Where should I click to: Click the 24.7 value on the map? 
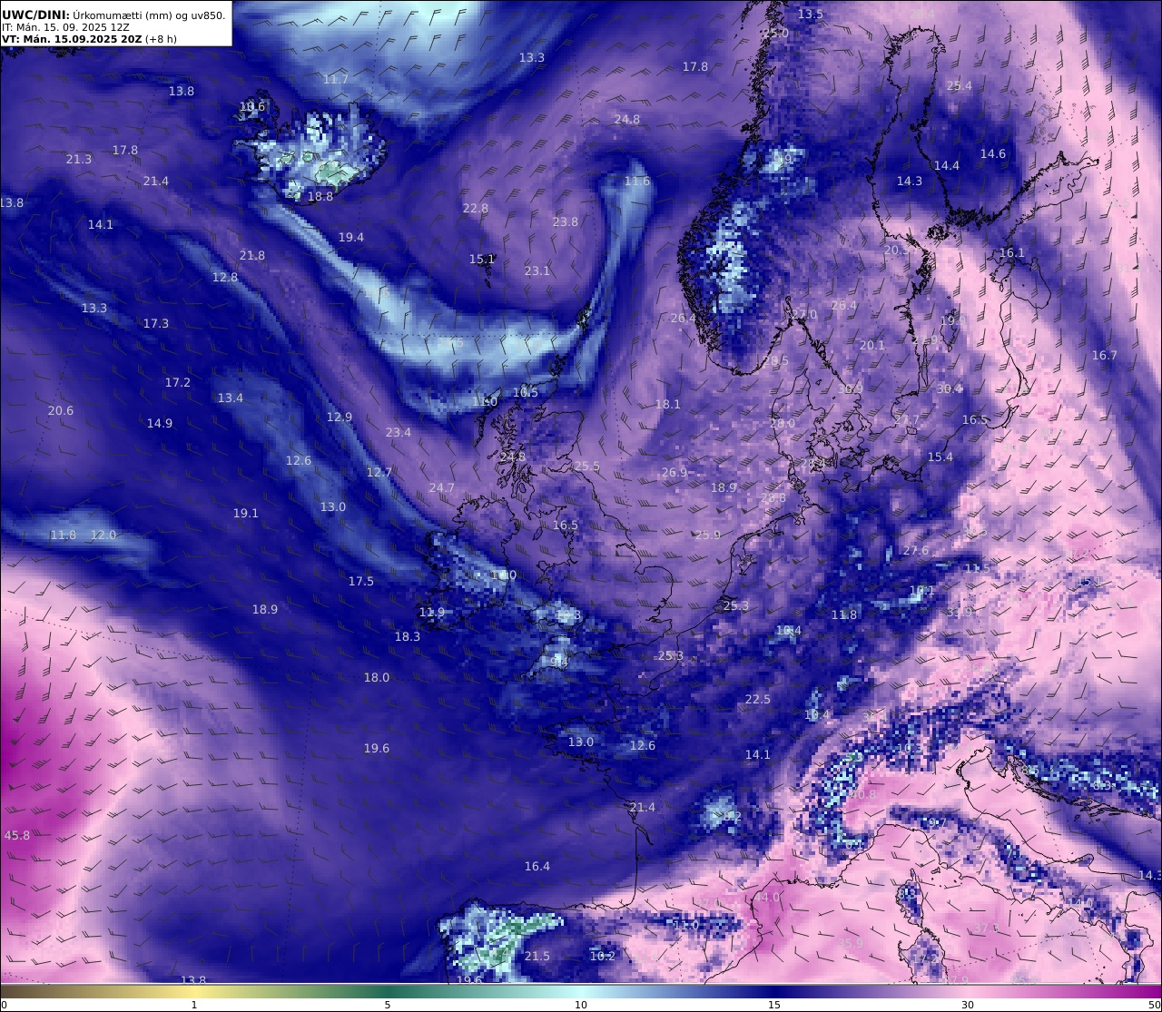pos(442,488)
